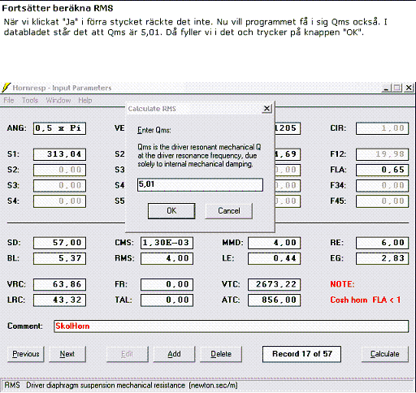
Task: Click the 'Cosh horn FLA < 1' warning text
Action: point(366,300)
